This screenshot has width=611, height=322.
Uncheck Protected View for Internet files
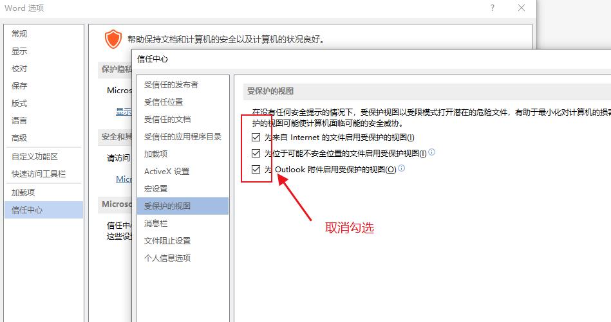256,137
